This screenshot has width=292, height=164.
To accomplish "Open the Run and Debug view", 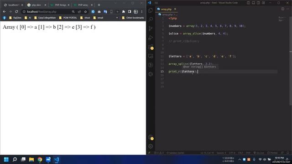I will (151, 37).
